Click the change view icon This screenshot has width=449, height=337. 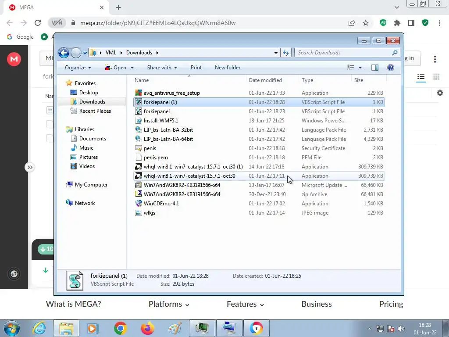[351, 68]
